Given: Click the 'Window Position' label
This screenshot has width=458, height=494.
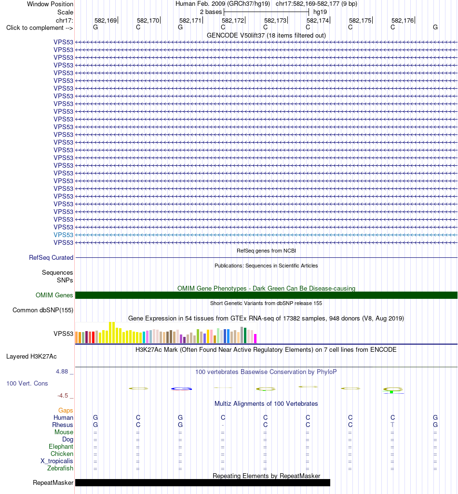Looking at the screenshot, I should point(50,4).
